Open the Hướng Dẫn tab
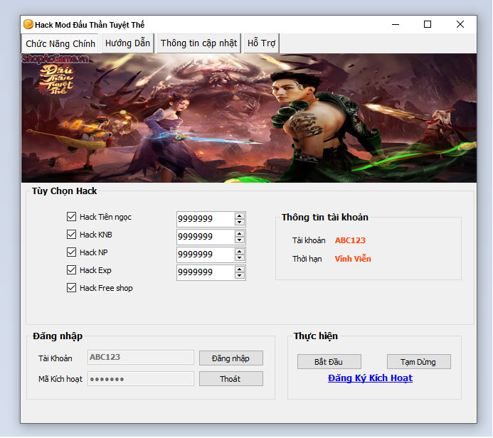The image size is (493, 438). [x=127, y=43]
